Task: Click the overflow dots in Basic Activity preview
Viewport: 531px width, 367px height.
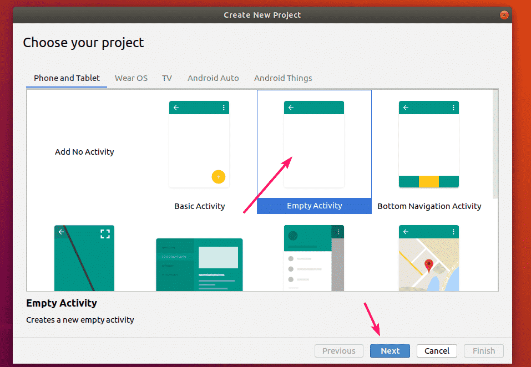Action: pos(224,108)
